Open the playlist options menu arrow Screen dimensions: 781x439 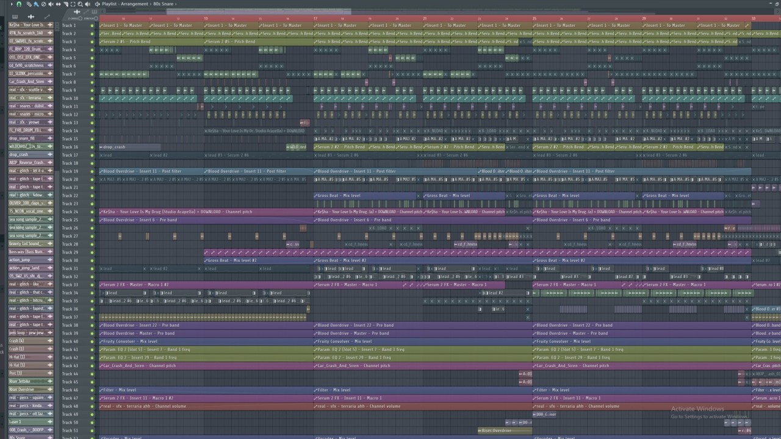tap(12, 4)
